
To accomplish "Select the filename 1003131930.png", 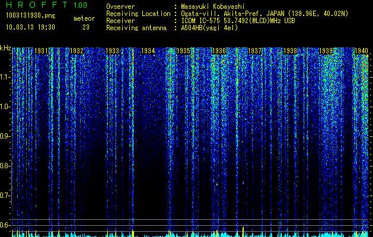I will coord(31,16).
